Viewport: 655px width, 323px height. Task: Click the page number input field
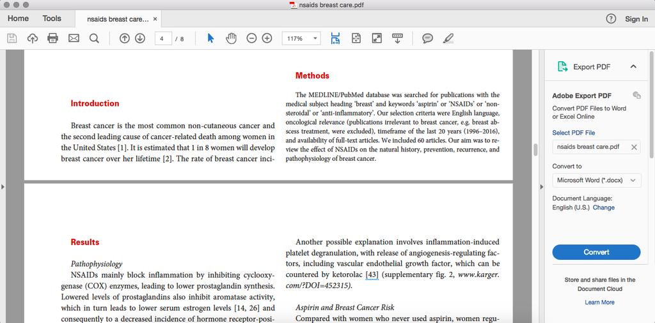(163, 38)
